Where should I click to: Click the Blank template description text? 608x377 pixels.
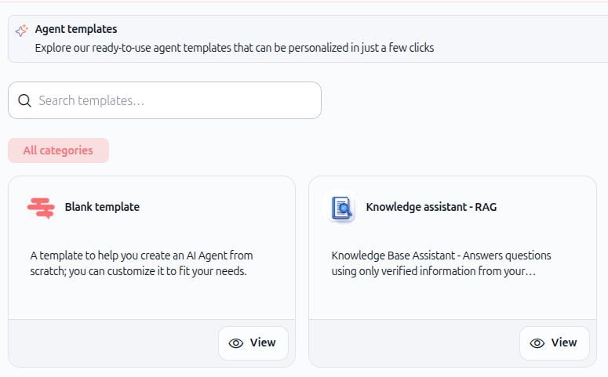[x=141, y=263]
